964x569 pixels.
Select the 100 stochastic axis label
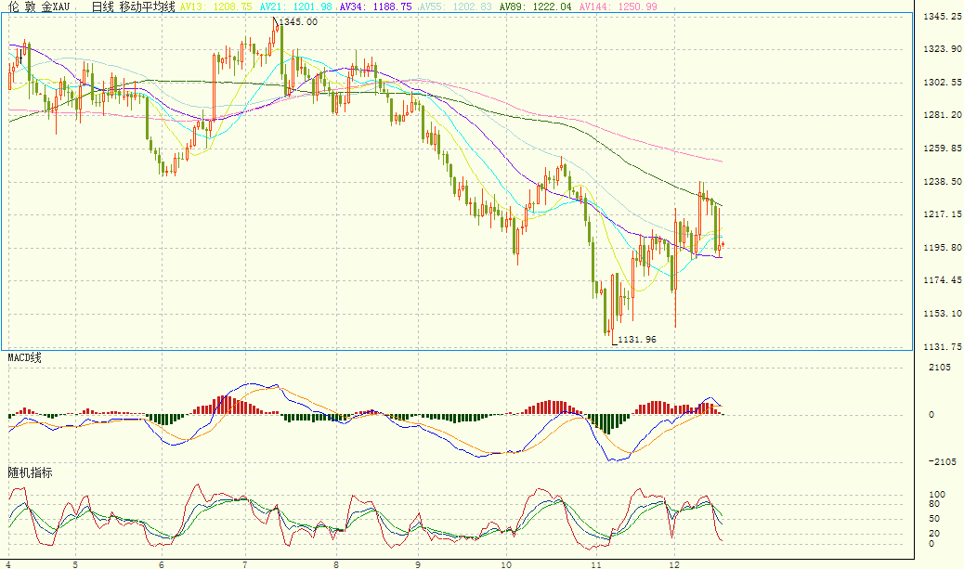click(937, 495)
